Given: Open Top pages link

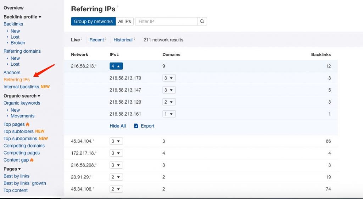Looking at the screenshot, I should (x=14, y=124).
